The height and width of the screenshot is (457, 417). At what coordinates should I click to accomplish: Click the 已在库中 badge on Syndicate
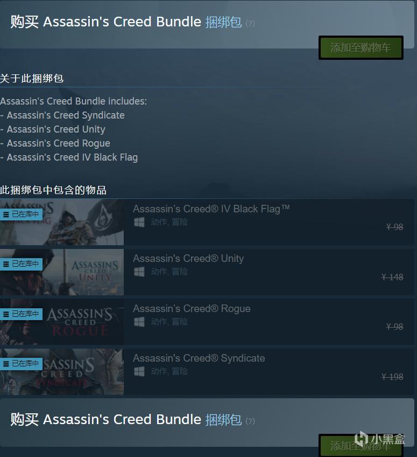click(21, 364)
